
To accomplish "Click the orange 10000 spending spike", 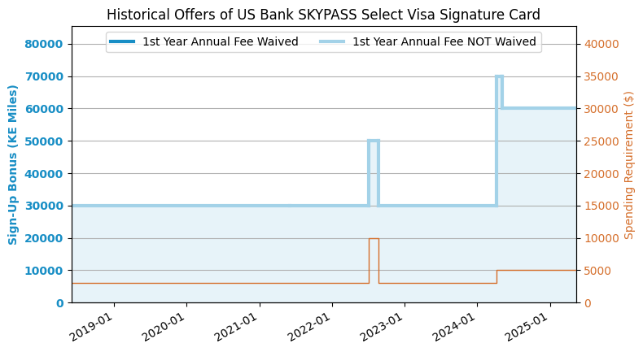I will [x=374, y=238].
